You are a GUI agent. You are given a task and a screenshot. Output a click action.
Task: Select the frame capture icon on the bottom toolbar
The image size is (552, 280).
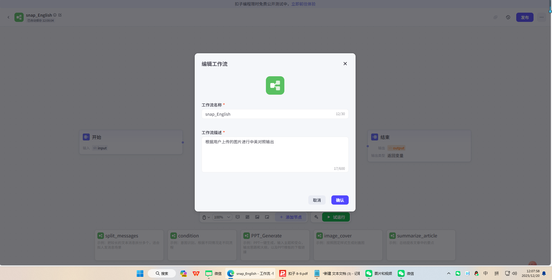click(x=267, y=217)
